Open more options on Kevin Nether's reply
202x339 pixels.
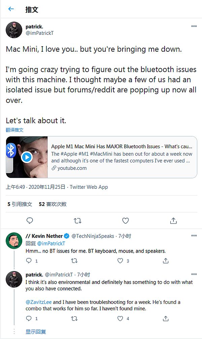194,235
